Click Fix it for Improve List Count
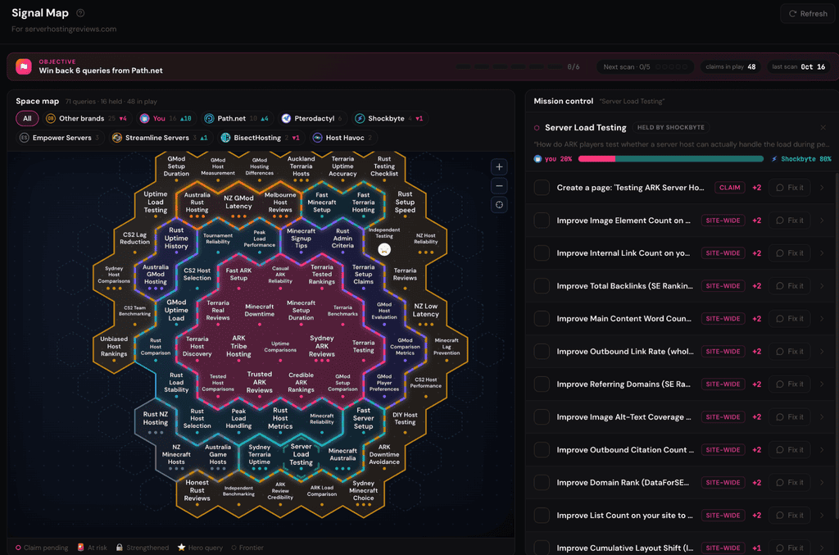This screenshot has height=555, width=839. tap(790, 516)
